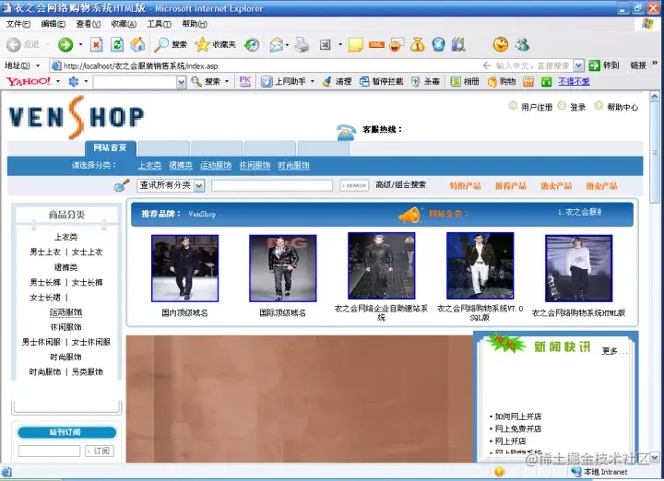Open 如何网上开店 news item
Screen dimensions: 664x481
518,416
